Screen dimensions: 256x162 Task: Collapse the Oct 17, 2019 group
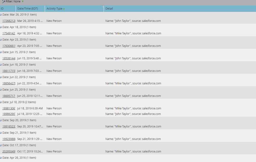tap(1, 145)
